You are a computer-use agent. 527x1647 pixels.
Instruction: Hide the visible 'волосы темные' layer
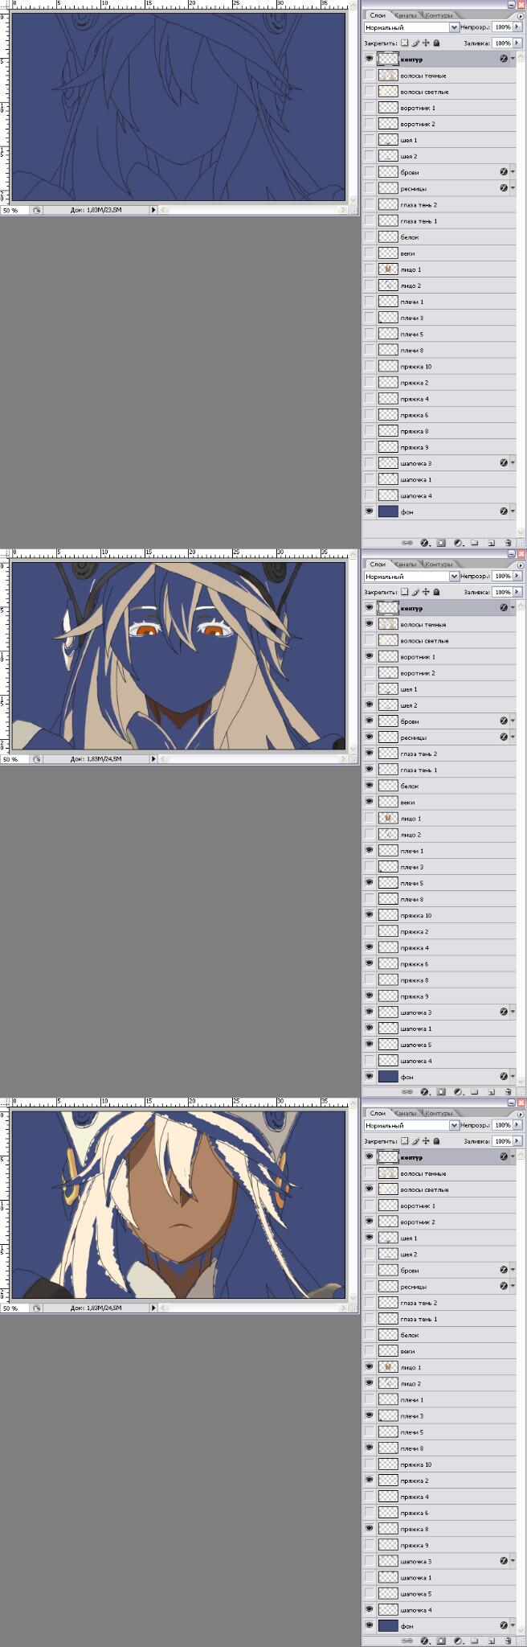click(370, 624)
